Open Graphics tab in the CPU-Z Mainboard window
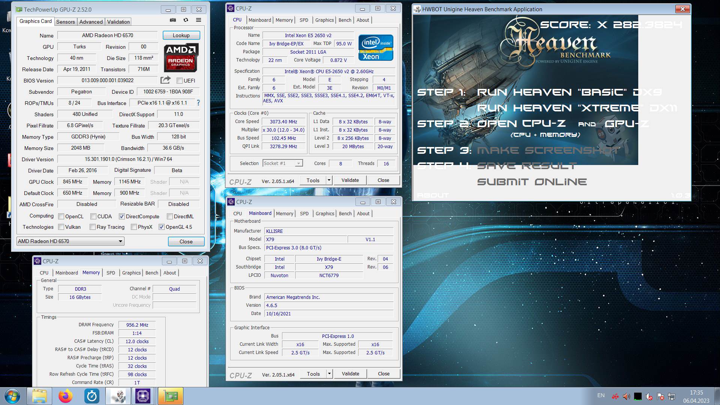Screen dimensions: 720x405 pos(325,213)
